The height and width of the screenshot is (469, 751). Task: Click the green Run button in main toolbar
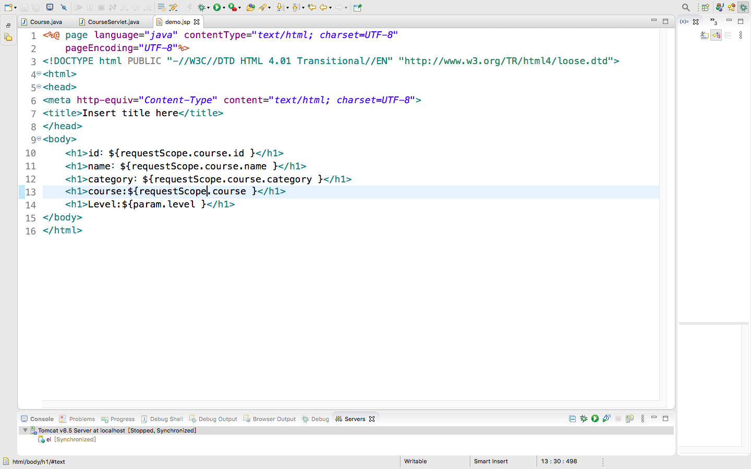click(217, 7)
